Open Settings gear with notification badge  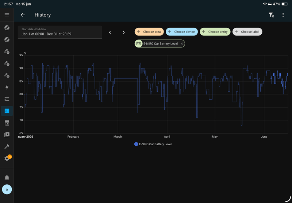click(x=8, y=158)
